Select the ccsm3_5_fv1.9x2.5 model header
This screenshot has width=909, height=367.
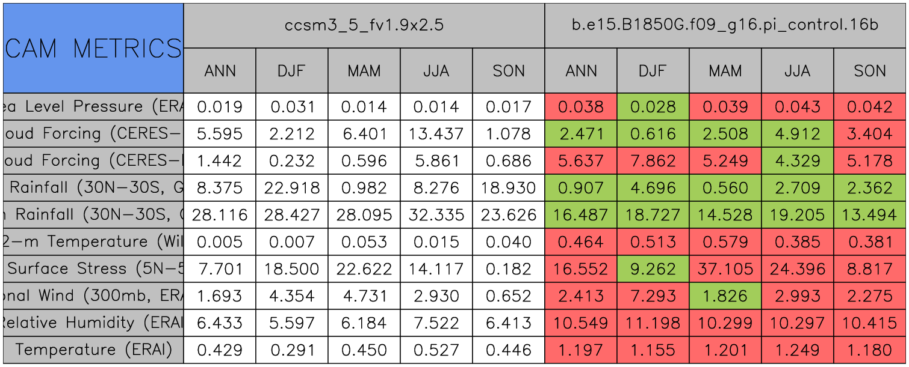[364, 25]
